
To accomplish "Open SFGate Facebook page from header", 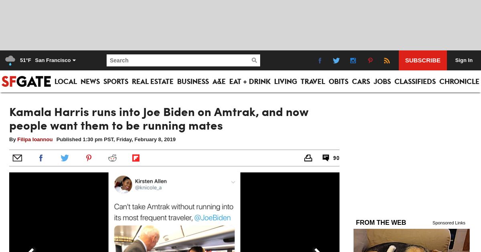I will (x=320, y=60).
